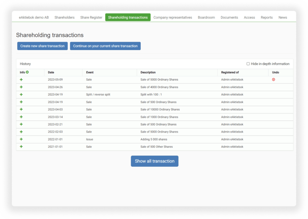
Task: Click the Split with 100 : 1 description
Action: 151,94
